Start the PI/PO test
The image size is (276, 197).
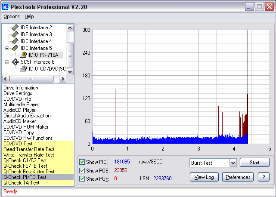pyautogui.click(x=254, y=163)
